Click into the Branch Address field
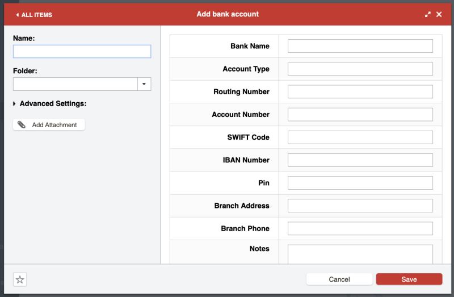454x297 pixels. click(360, 206)
